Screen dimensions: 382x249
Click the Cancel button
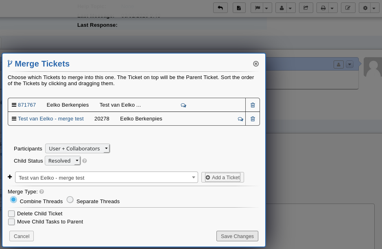[x=22, y=236]
